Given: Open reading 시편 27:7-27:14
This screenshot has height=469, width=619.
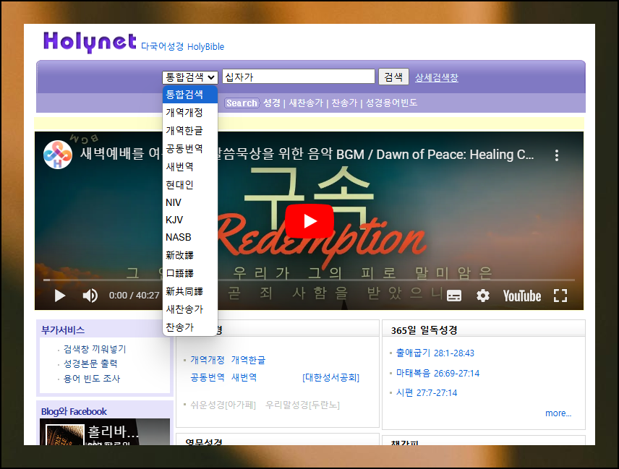Looking at the screenshot, I should [x=427, y=393].
